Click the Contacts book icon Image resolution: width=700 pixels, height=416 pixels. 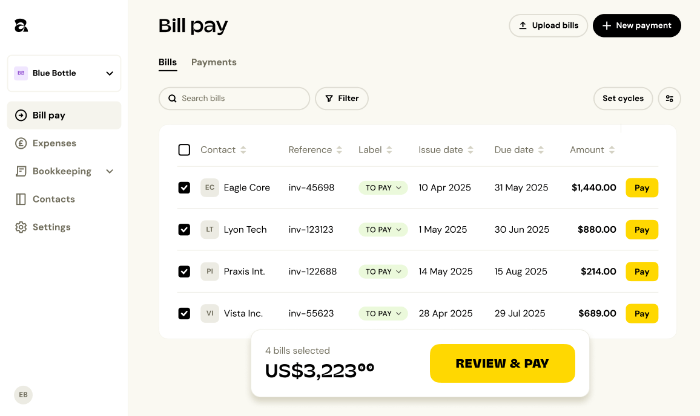[x=21, y=199]
